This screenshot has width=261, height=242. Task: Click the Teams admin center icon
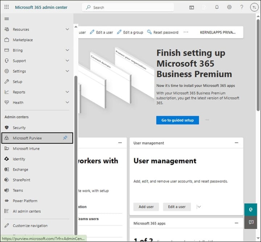(x=7, y=190)
